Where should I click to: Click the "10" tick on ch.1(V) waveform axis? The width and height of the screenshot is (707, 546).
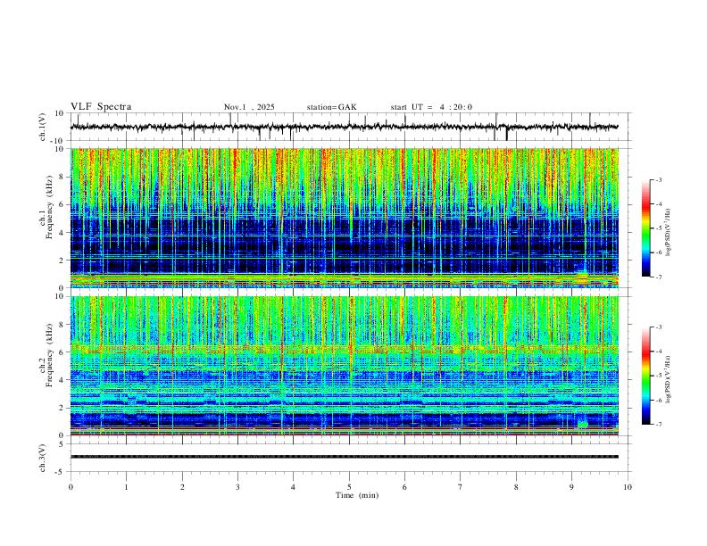pyautogui.click(x=60, y=113)
